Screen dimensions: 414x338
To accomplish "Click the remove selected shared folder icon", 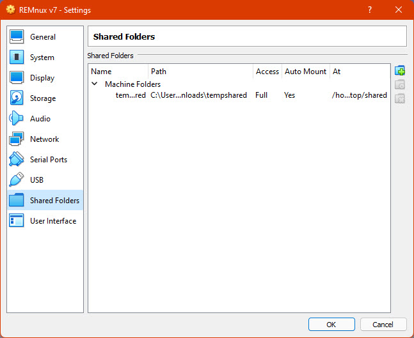I will coord(400,98).
